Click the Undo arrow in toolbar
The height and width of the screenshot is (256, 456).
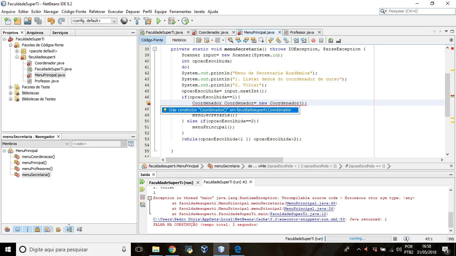click(x=51, y=21)
